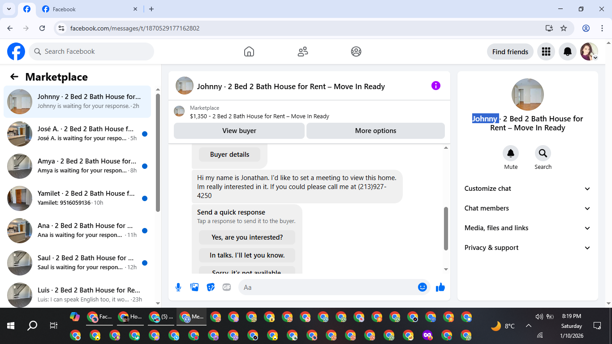Mute this chat using the bell icon
This screenshot has height=344, width=612.
tap(511, 154)
